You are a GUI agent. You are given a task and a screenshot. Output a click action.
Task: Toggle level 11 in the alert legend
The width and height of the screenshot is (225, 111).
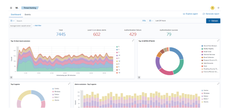[x=118, y=70]
